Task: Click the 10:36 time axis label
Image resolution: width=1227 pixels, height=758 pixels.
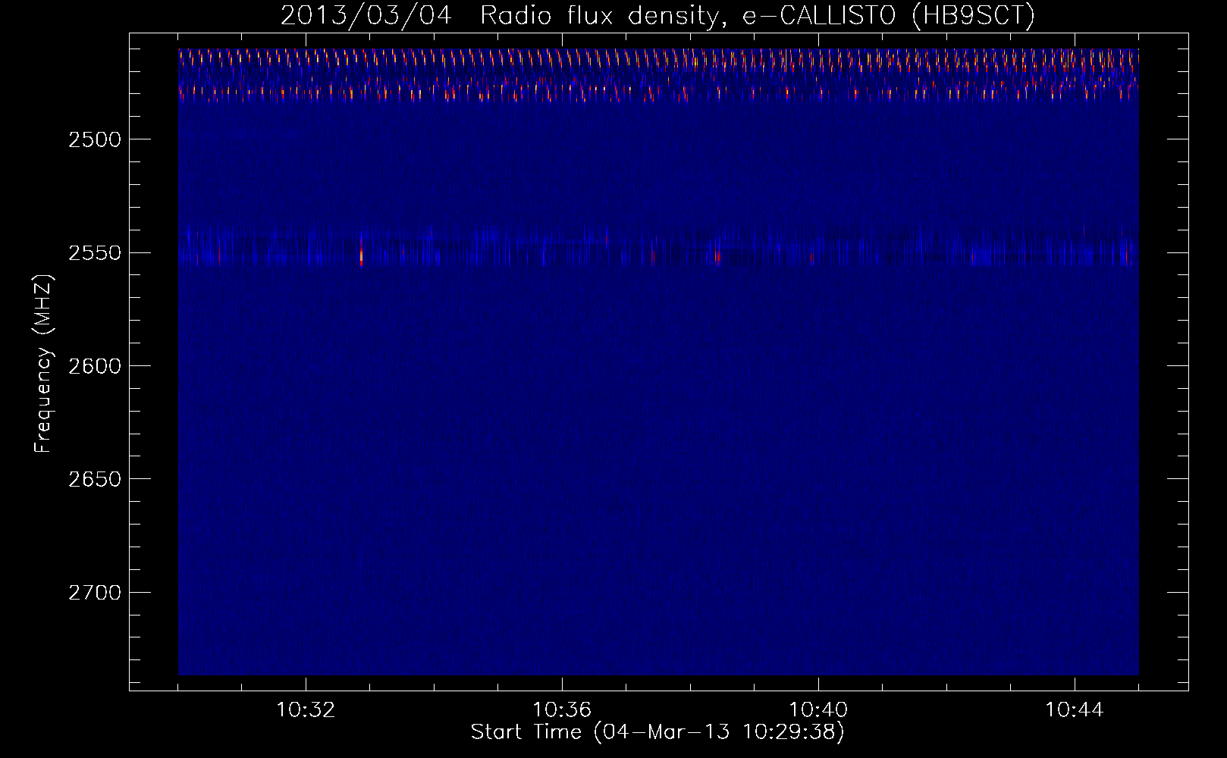Action: click(x=562, y=710)
